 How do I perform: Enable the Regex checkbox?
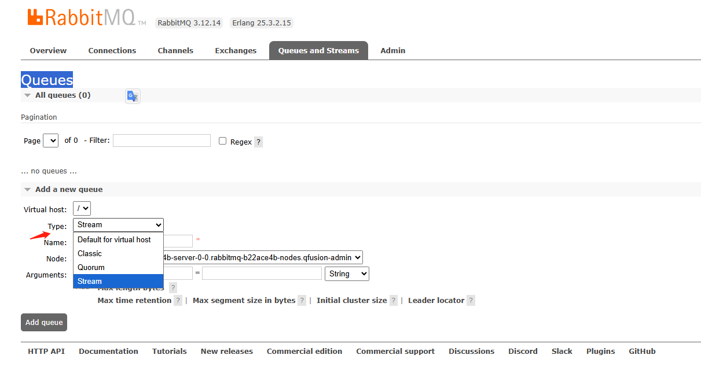(222, 141)
